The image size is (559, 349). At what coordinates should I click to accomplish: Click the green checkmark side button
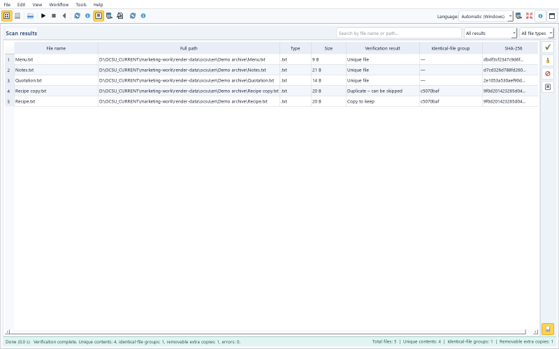pyautogui.click(x=548, y=47)
